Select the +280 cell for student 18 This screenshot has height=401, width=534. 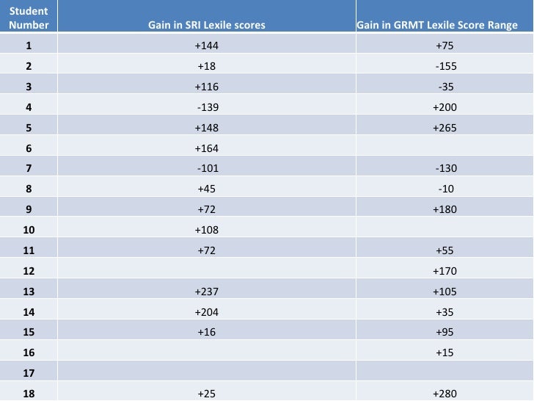[445, 391]
